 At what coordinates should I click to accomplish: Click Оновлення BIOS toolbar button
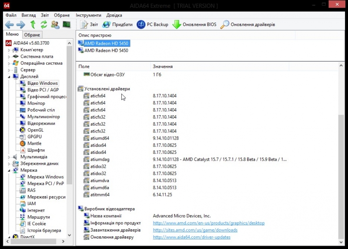194,24
